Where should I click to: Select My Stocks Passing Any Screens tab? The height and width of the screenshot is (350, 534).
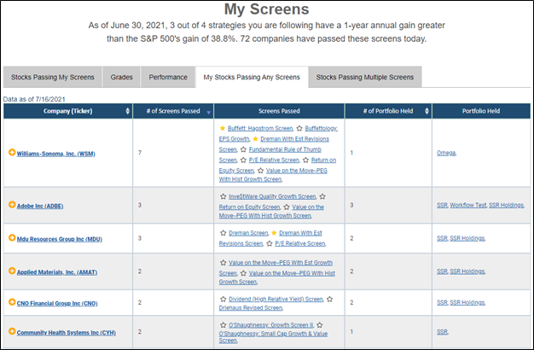[252, 77]
